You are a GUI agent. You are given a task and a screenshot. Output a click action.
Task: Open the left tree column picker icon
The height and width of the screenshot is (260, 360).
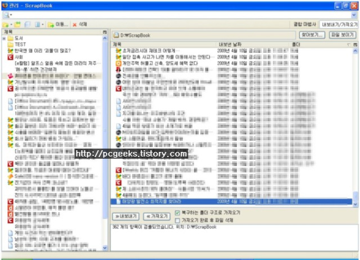click(105, 32)
